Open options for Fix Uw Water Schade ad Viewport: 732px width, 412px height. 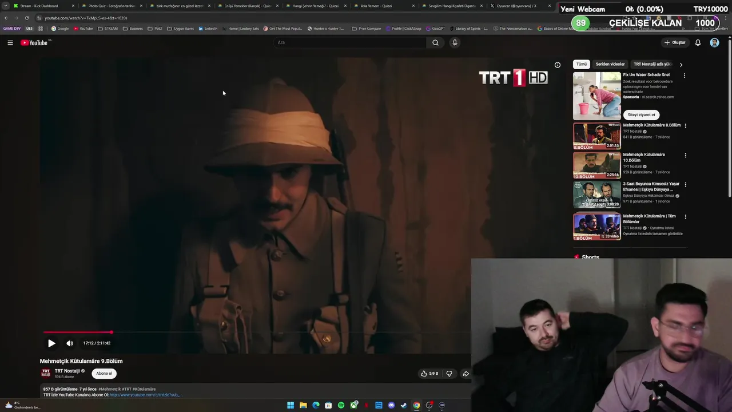pos(685,75)
